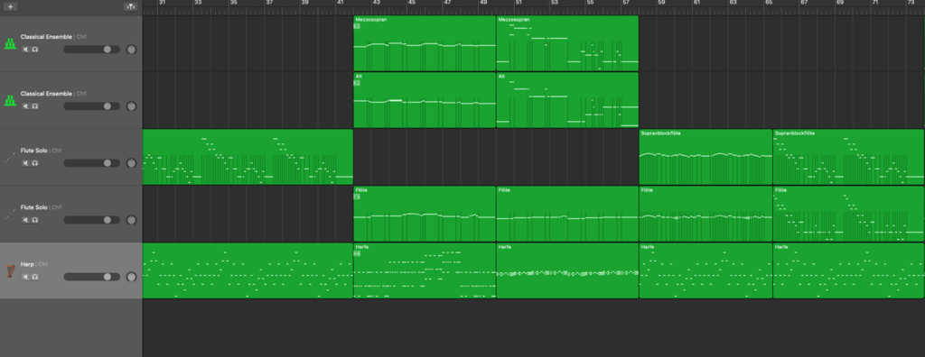
Task: Select the Alt region starting at bar 50
Action: 567,100
